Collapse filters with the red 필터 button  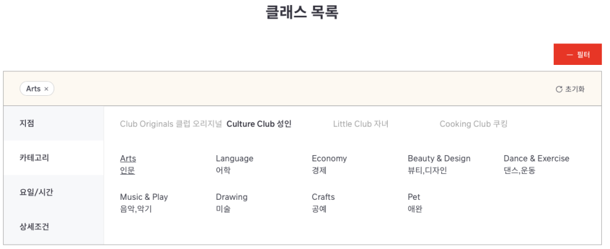coord(577,54)
